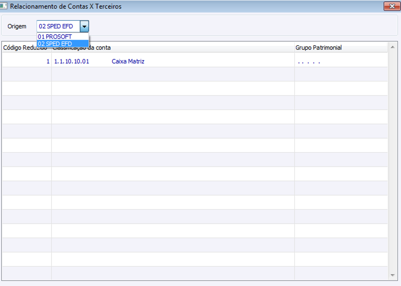This screenshot has height=286, width=401.
Task: Click the Grupo Patrimonial column header
Action: point(341,48)
